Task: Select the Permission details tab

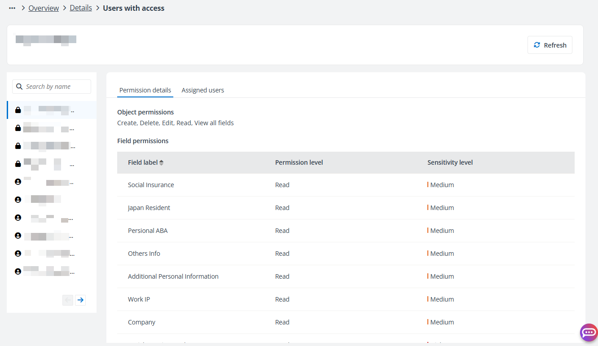Action: tap(145, 90)
